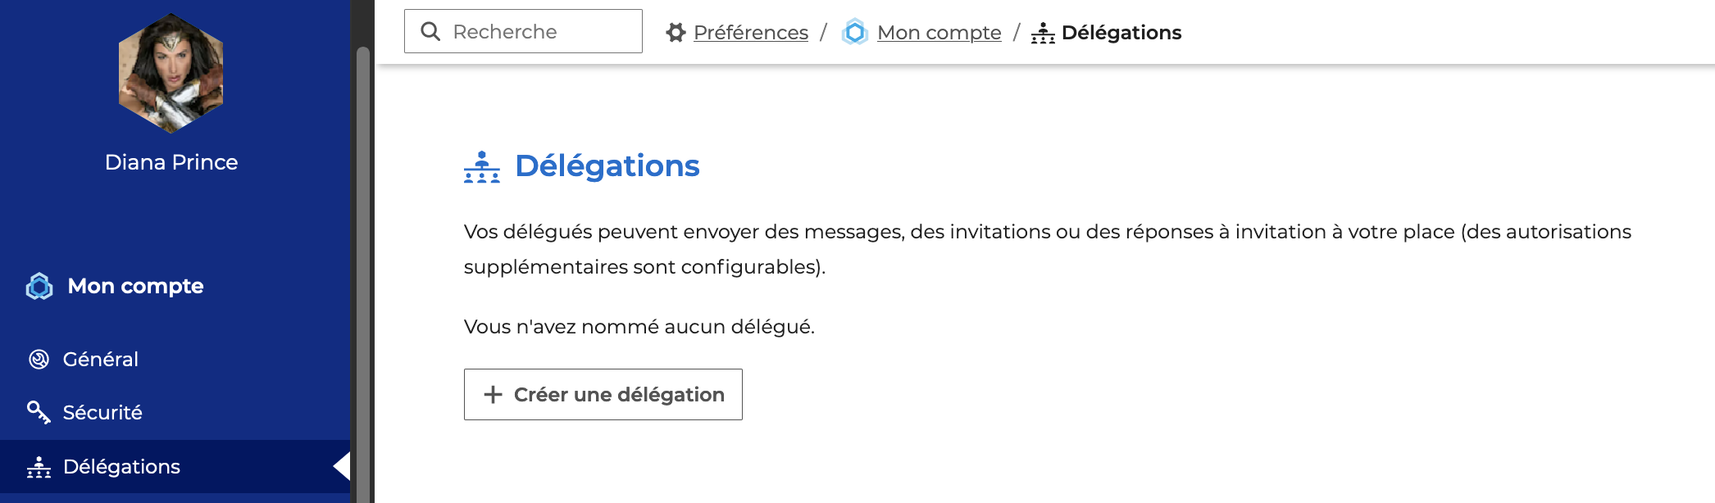Viewport: 1715px width, 503px height.
Task: Click Diana Prince's avatar picture
Action: point(171,73)
